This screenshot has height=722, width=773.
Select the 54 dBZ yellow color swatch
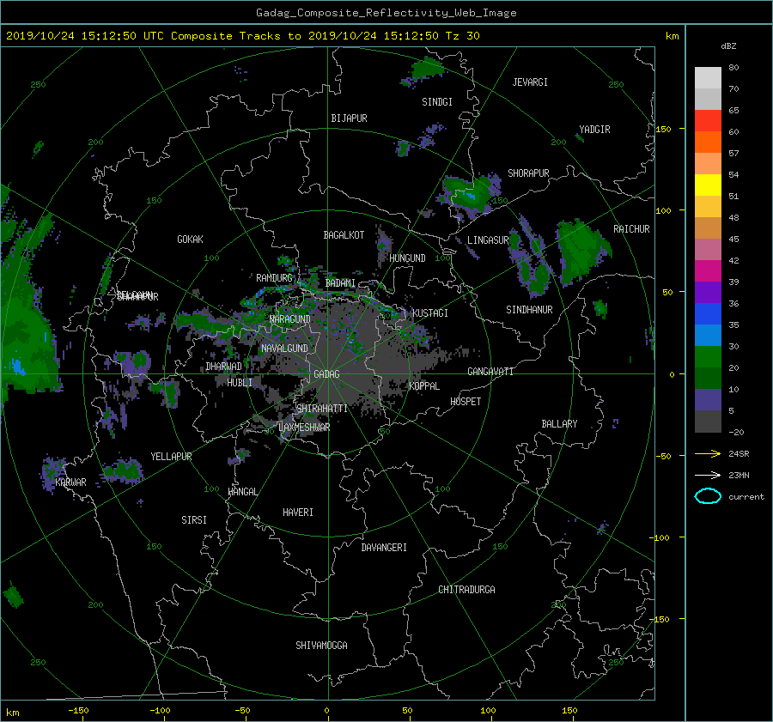tap(708, 185)
